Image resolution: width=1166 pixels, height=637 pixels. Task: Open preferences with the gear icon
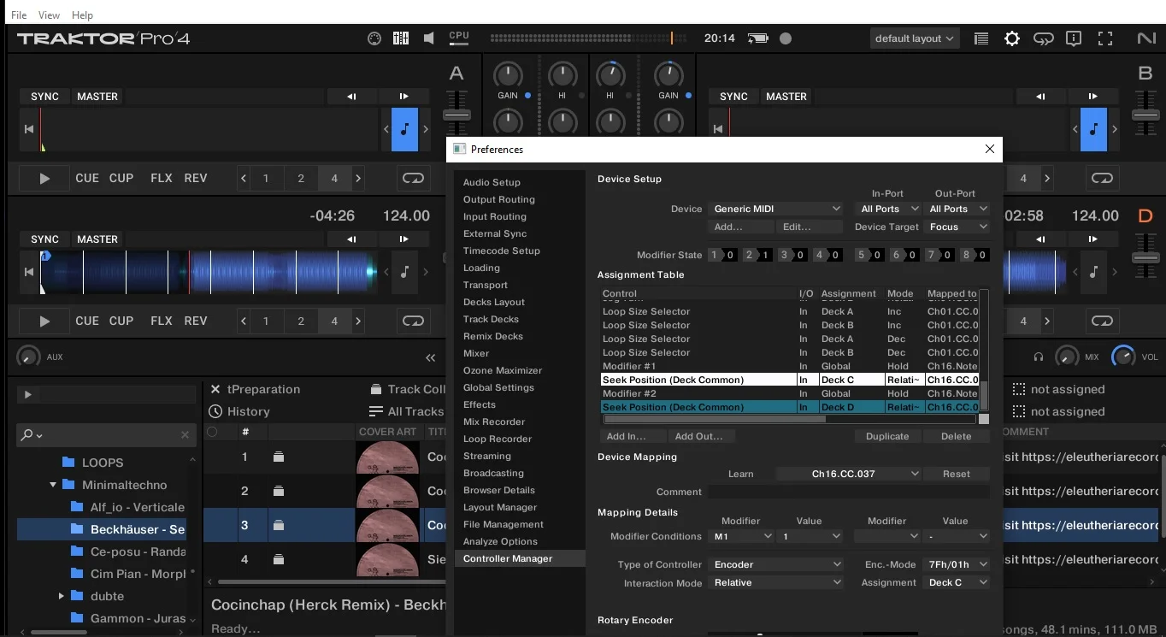click(x=1012, y=38)
